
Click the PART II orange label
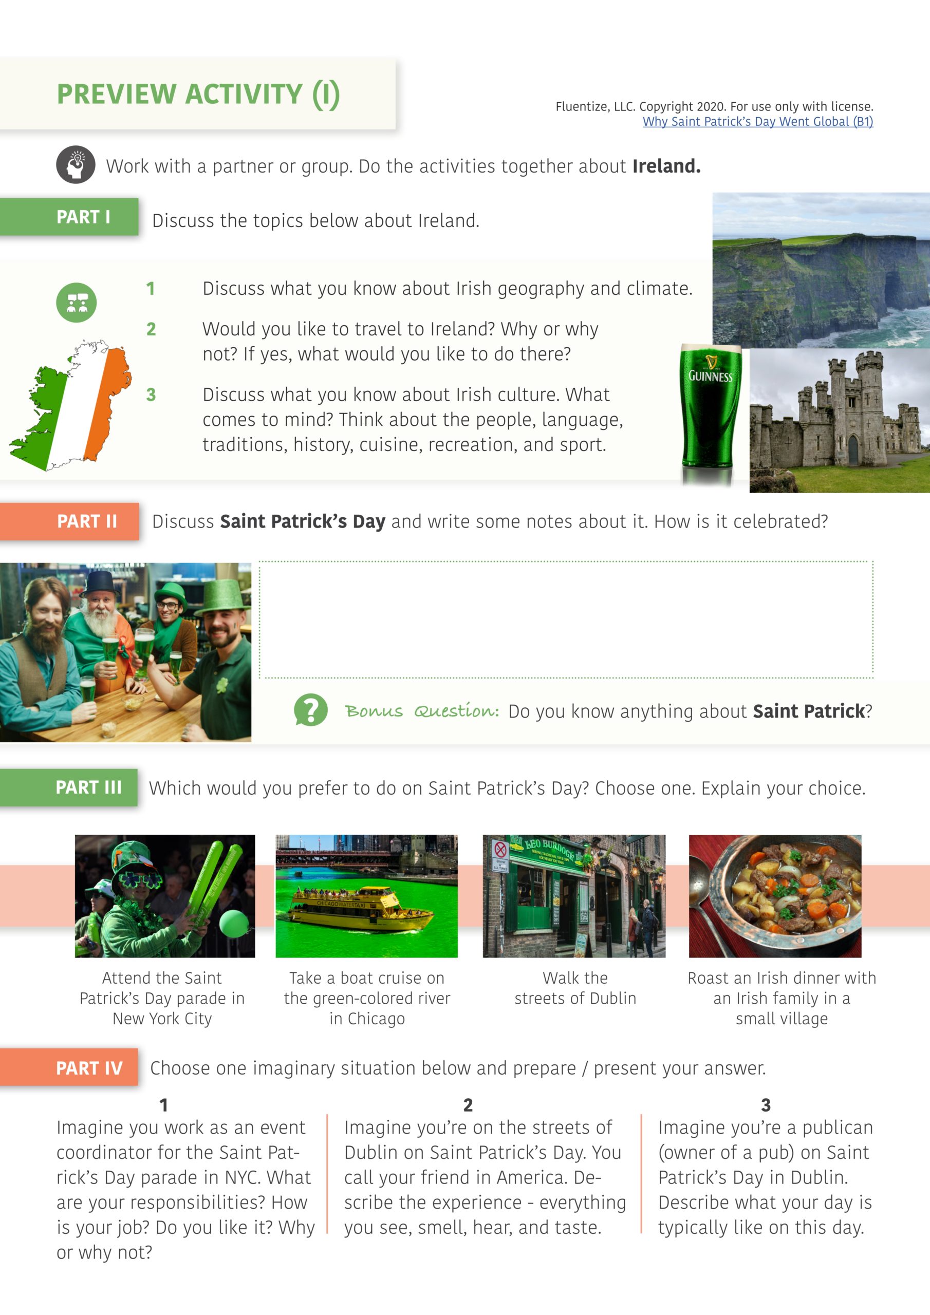[69, 521]
